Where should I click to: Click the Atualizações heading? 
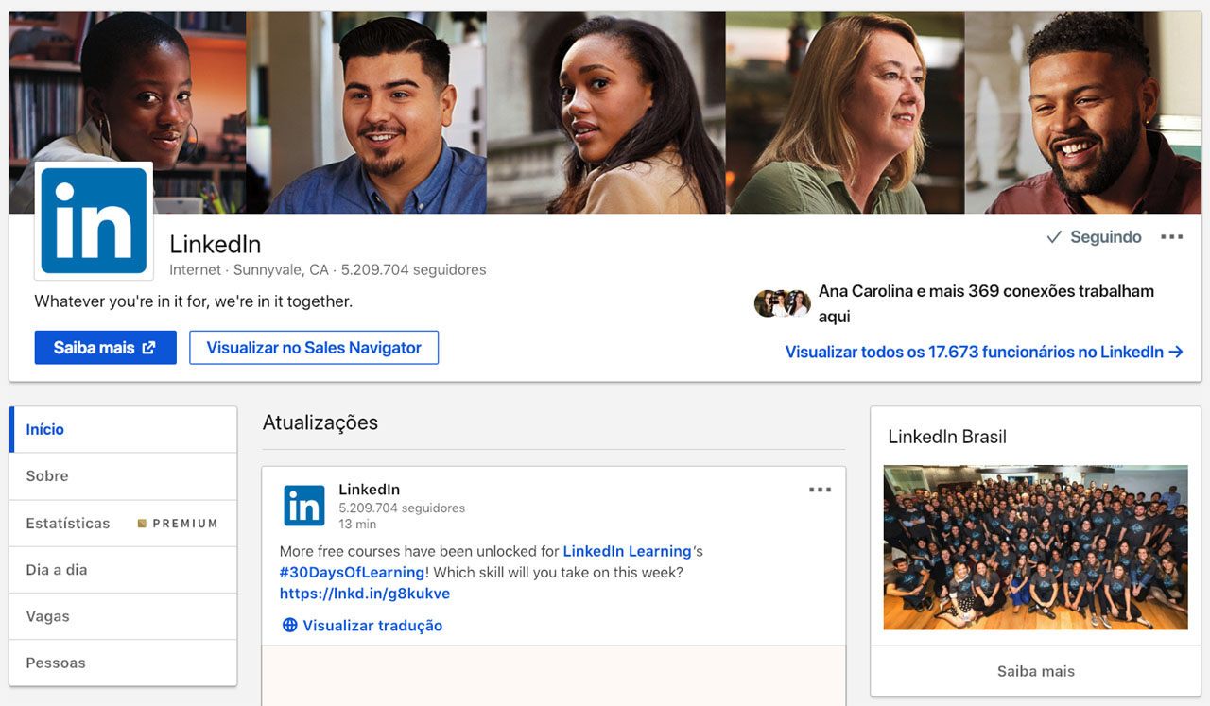[320, 422]
